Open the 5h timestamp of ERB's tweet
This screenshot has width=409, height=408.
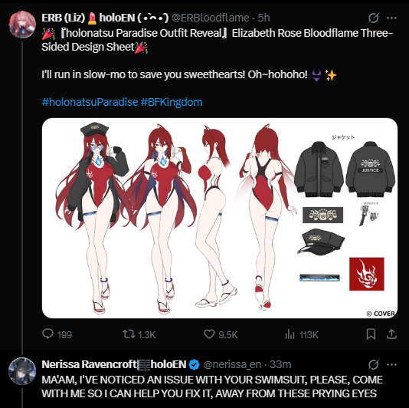(x=263, y=18)
